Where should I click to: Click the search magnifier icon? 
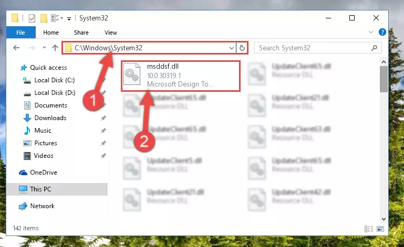[x=375, y=48]
